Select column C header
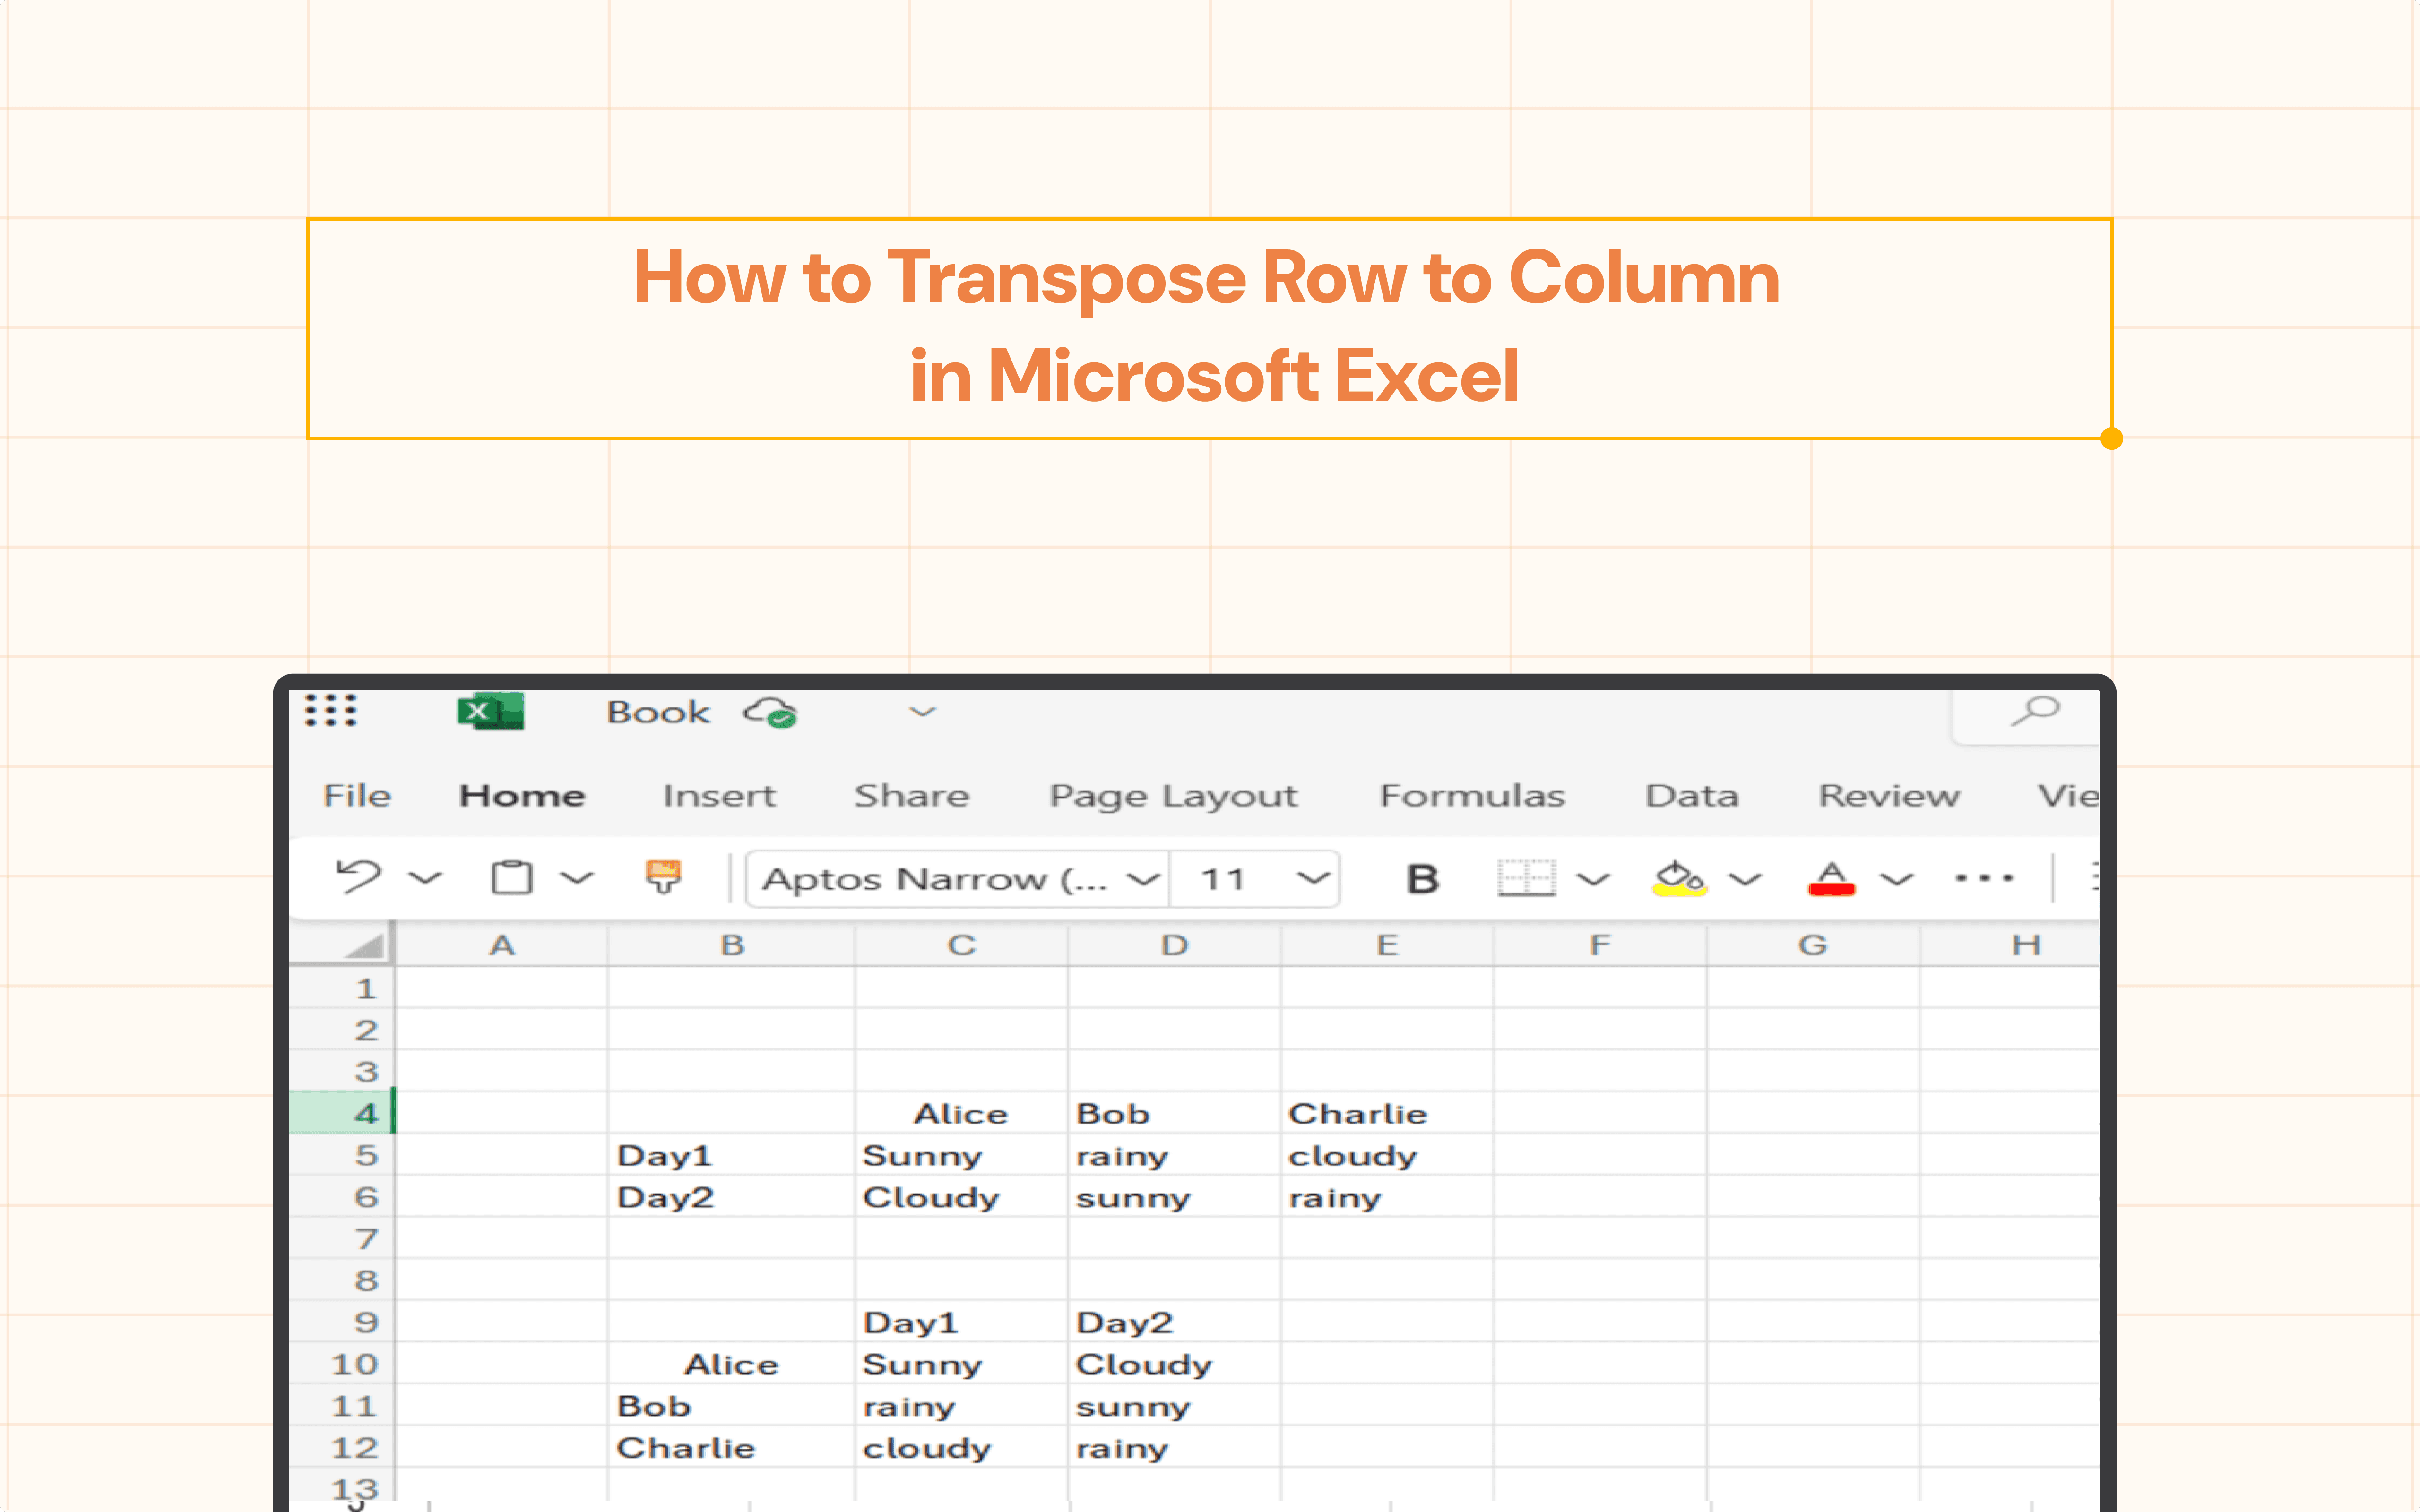2420x1512 pixels. pyautogui.click(x=961, y=945)
